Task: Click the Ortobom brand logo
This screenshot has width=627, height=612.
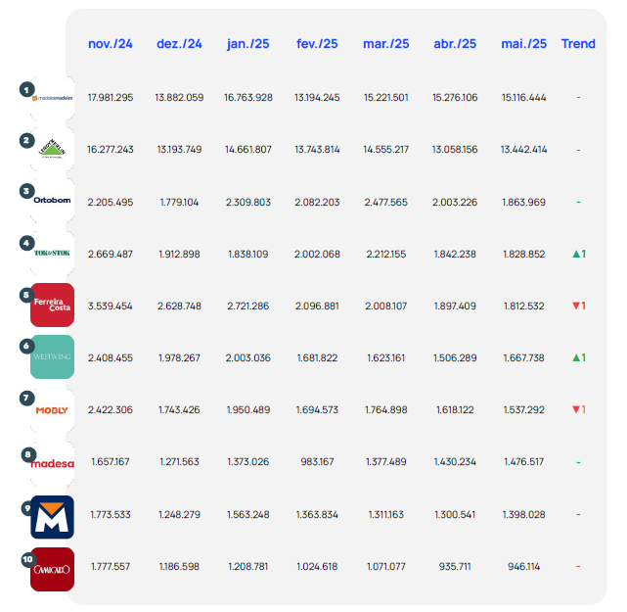Action: (53, 202)
